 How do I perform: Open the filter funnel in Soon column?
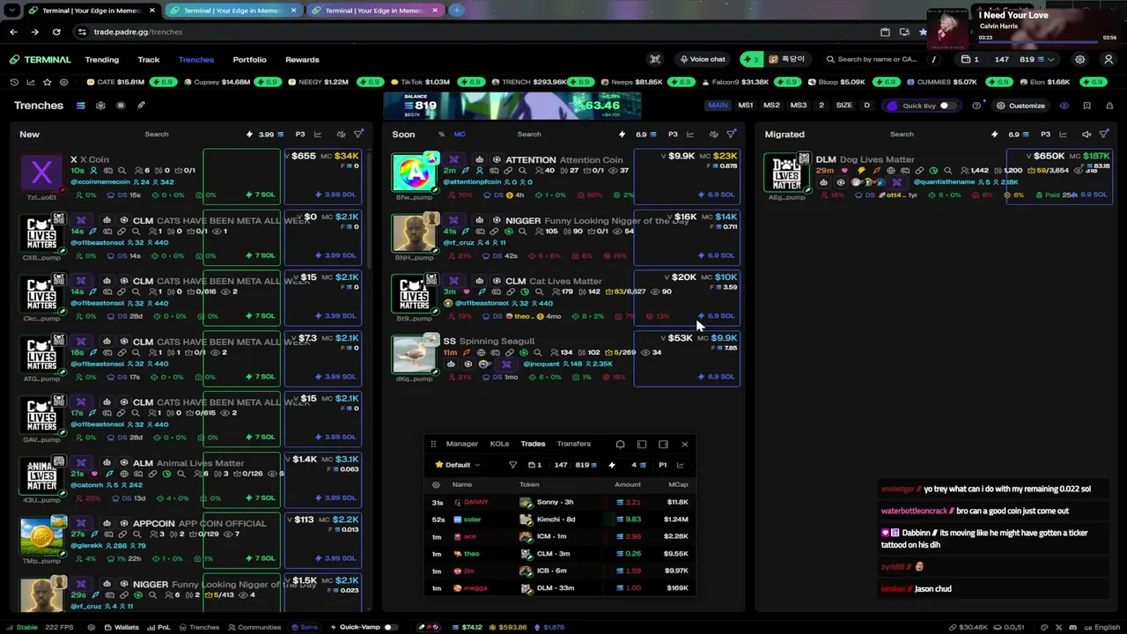(x=731, y=134)
